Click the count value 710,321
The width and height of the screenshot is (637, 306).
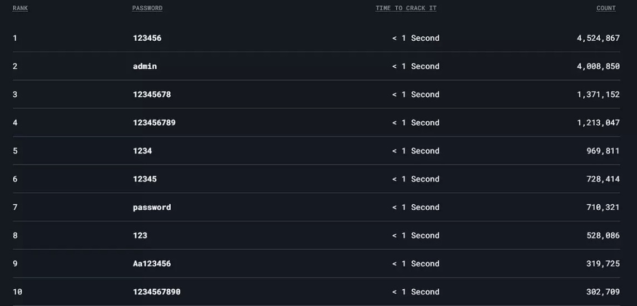603,208
